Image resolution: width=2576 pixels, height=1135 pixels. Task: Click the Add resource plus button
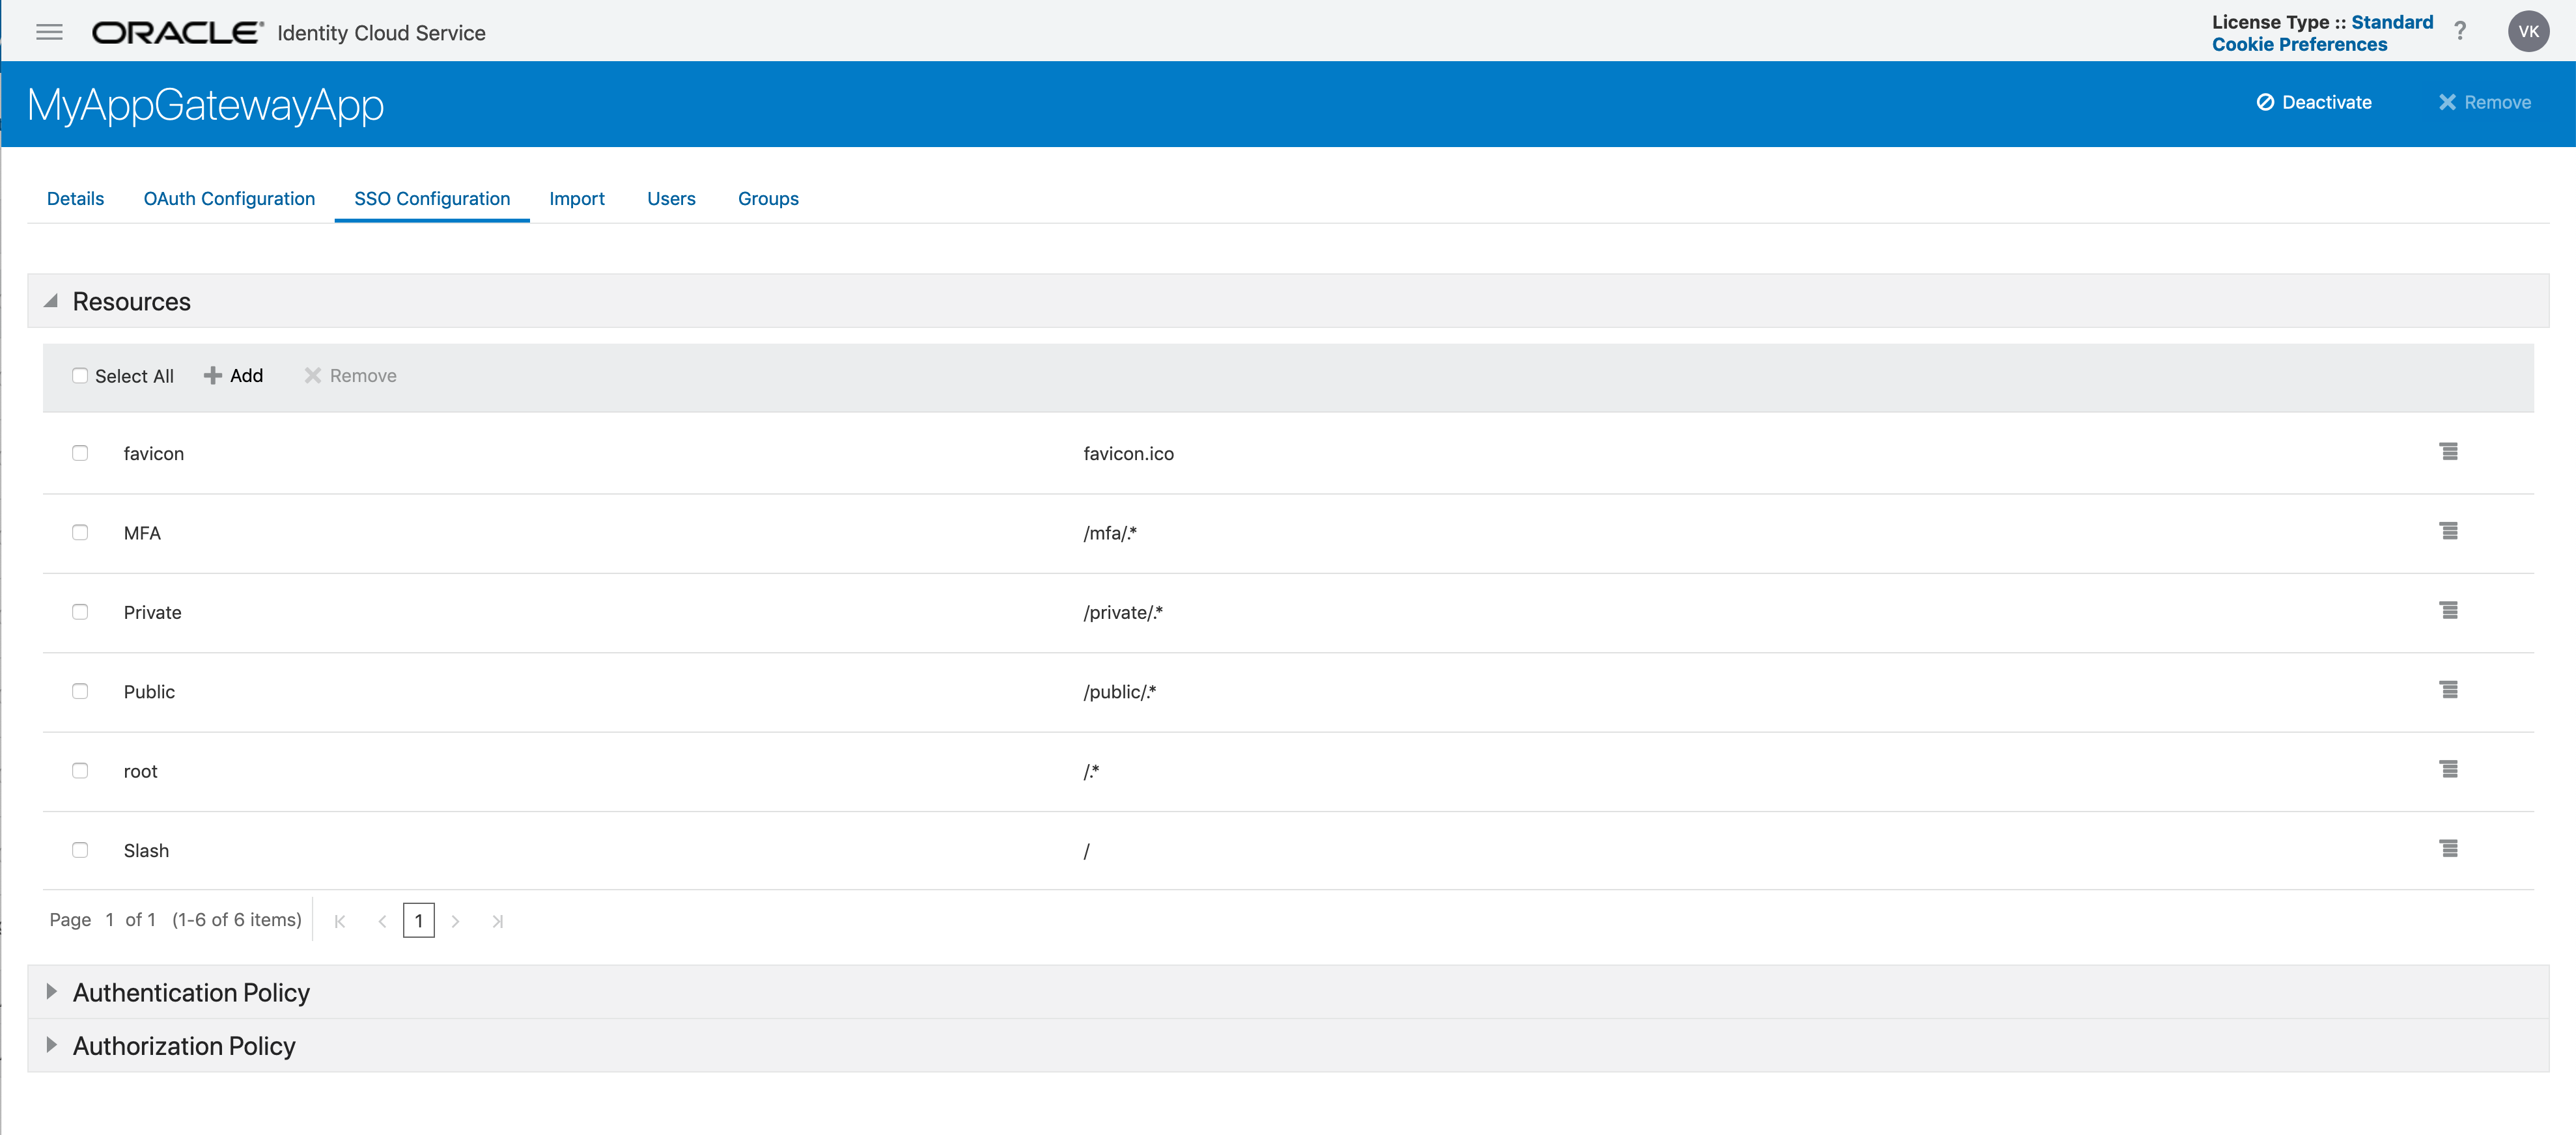(234, 376)
